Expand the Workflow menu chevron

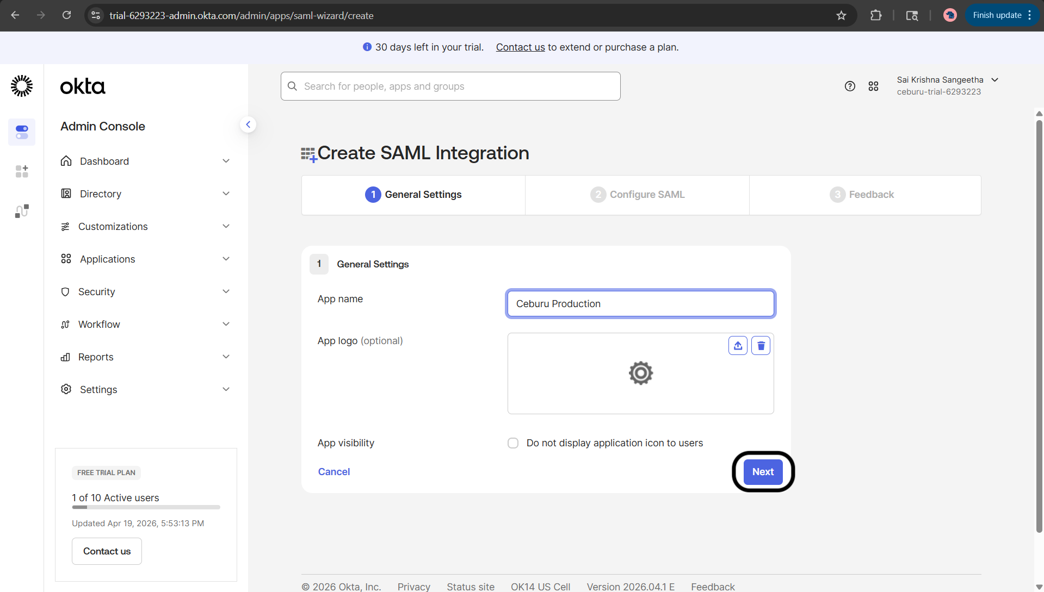(x=226, y=324)
